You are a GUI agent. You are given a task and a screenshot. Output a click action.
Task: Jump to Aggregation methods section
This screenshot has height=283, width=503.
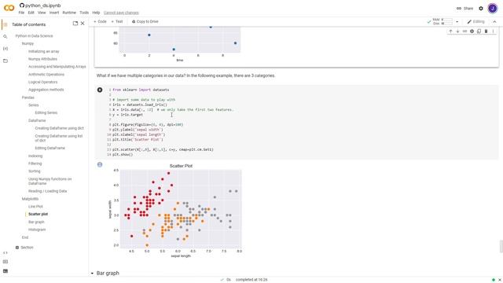coord(46,90)
